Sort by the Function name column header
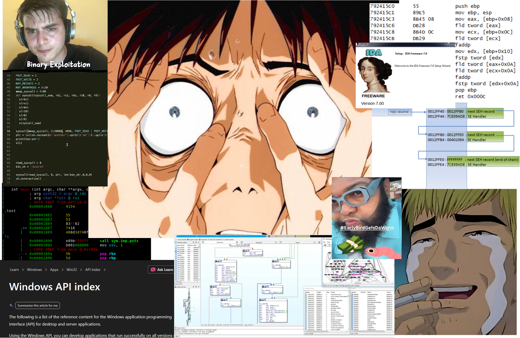Image resolution: width=520 pixels, height=338 pixels. pyautogui.click(x=180, y=245)
